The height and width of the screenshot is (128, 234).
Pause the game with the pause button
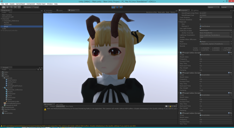click(x=117, y=7)
